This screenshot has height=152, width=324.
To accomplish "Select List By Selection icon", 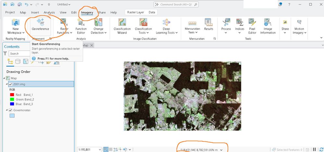I will click(26, 61).
